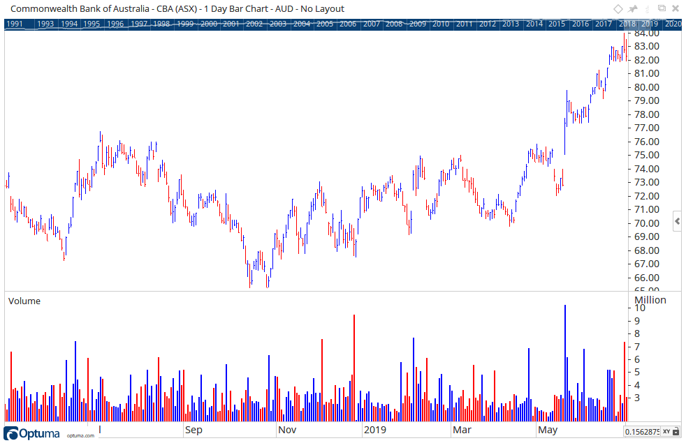Click the 3 label on volume scale

637,398
